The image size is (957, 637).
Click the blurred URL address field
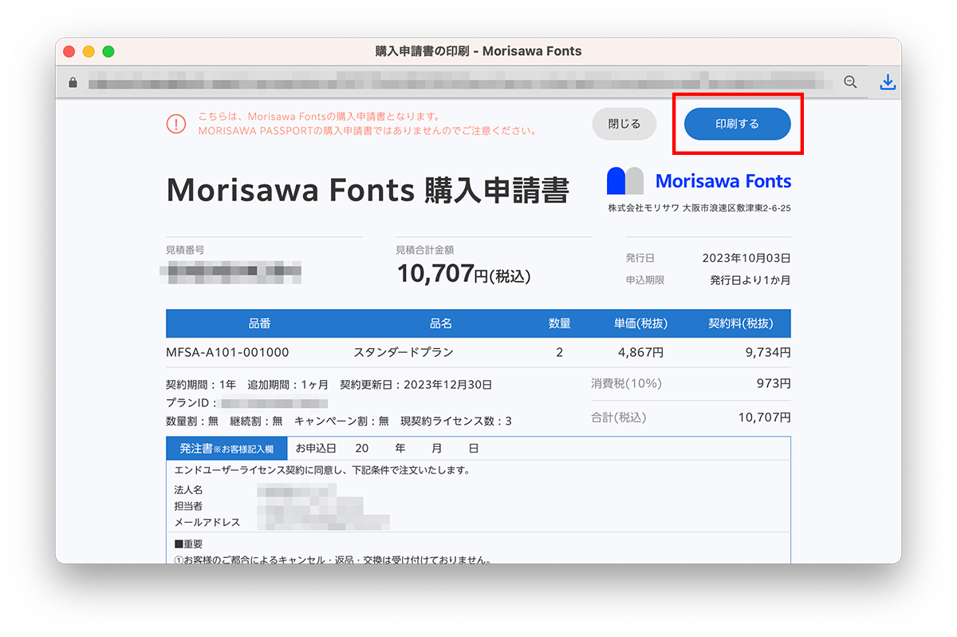461,82
